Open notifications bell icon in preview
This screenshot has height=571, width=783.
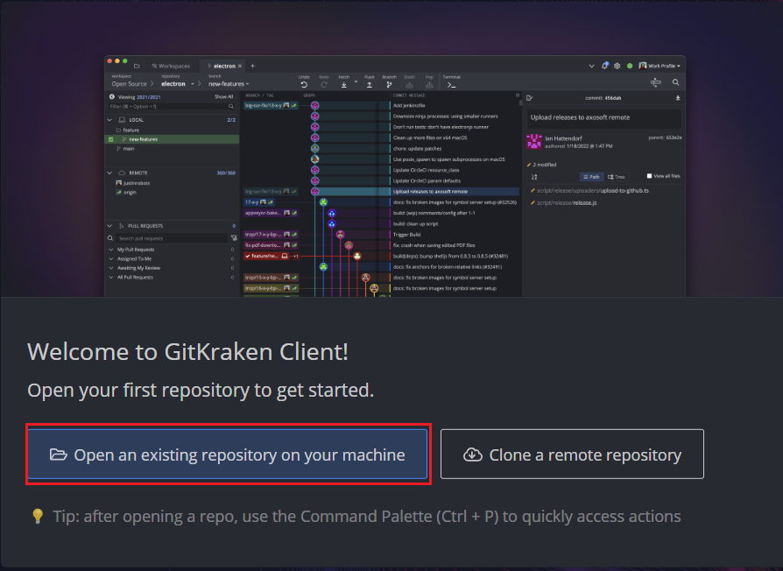[604, 66]
